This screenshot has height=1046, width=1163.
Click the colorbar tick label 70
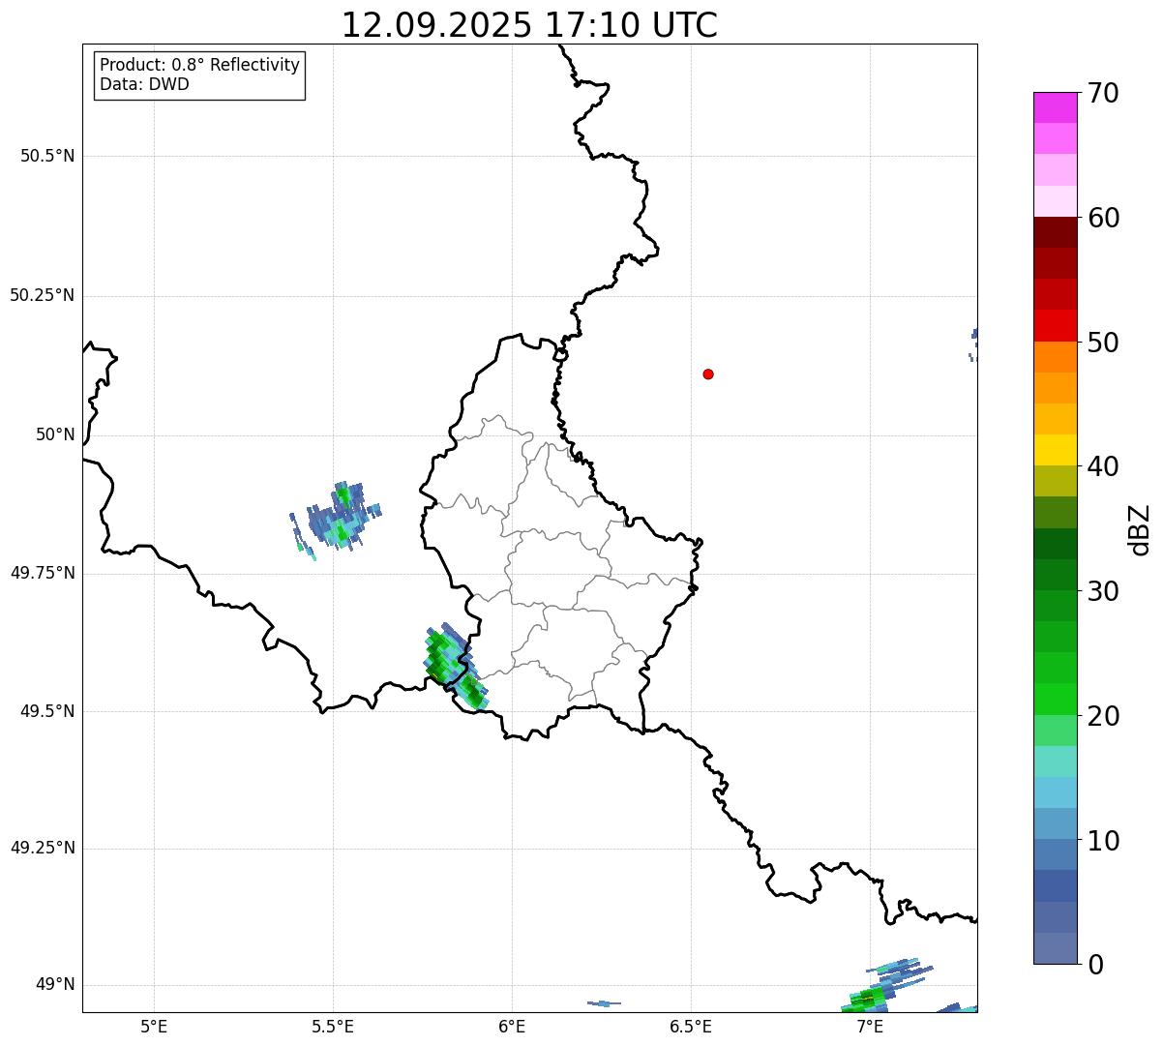pyautogui.click(x=1103, y=93)
